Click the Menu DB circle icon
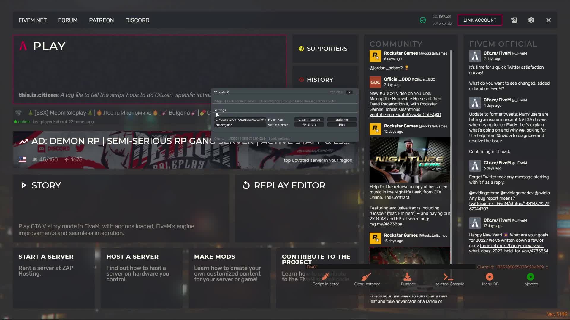Image resolution: width=570 pixels, height=320 pixels. [x=490, y=277]
